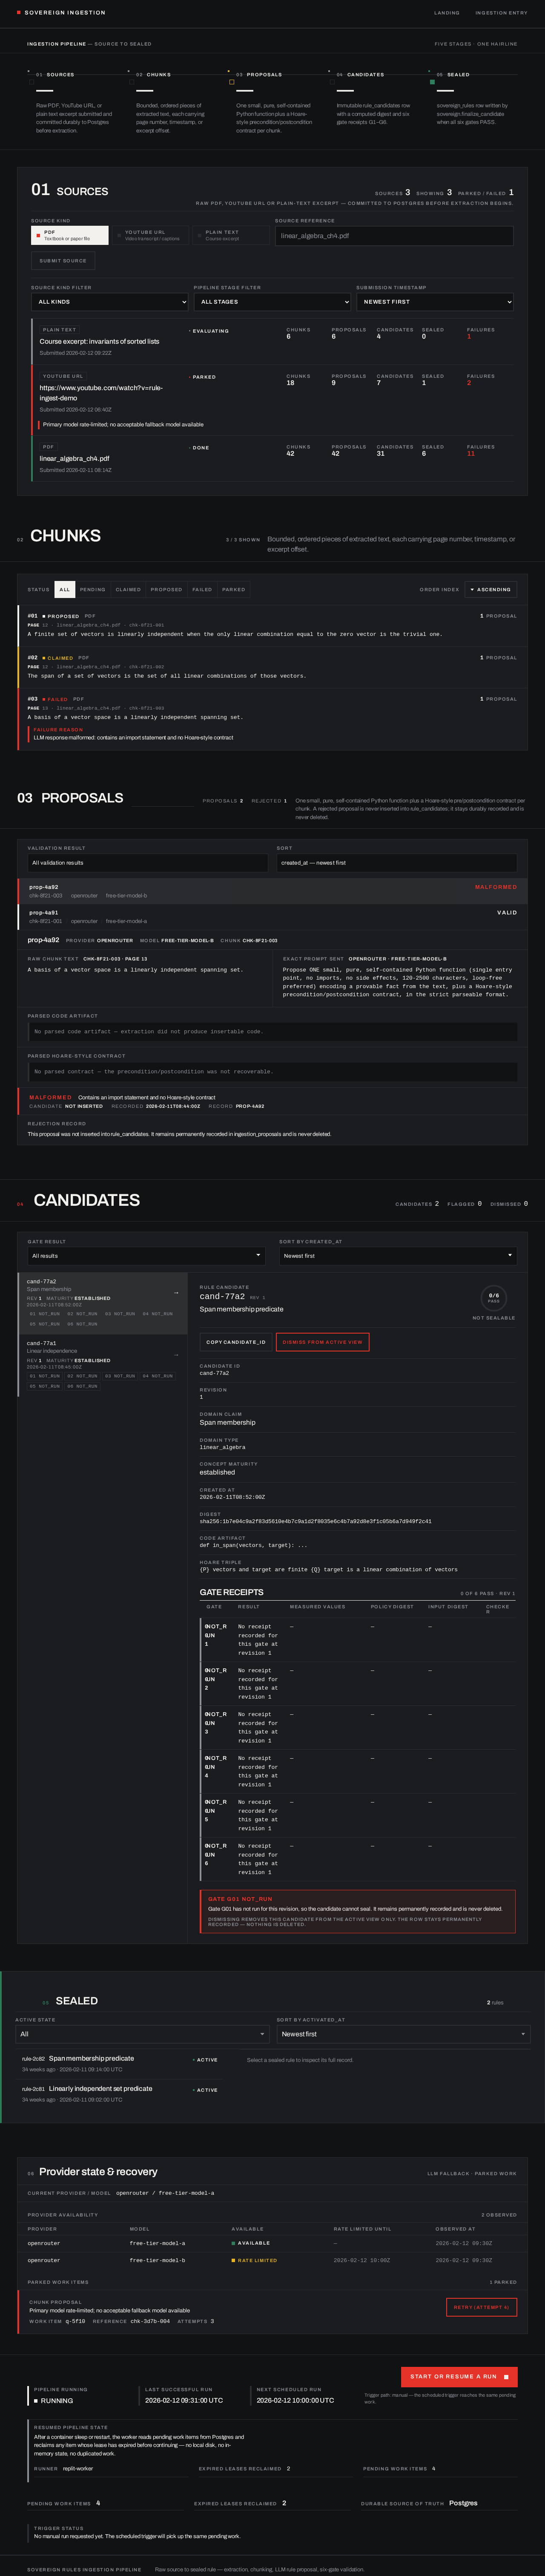The width and height of the screenshot is (545, 2576).
Task: Expand the Newest First submission timestamp dropdown
Action: [x=435, y=301]
